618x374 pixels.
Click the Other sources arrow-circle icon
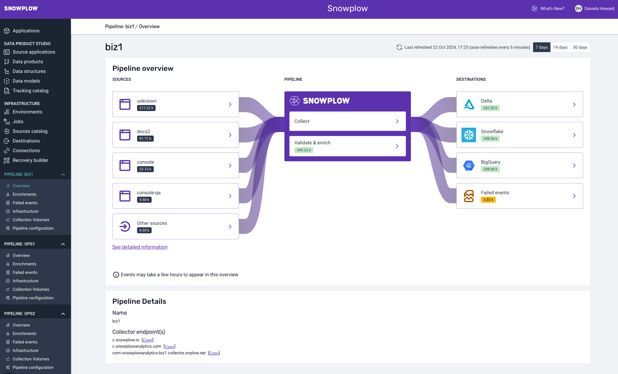tap(125, 227)
